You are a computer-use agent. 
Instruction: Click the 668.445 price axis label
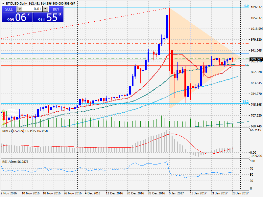tap(256, 126)
